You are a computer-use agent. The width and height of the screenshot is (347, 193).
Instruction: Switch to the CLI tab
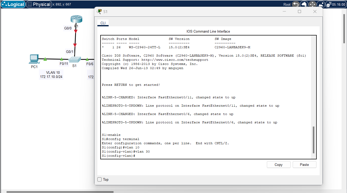[x=103, y=23]
